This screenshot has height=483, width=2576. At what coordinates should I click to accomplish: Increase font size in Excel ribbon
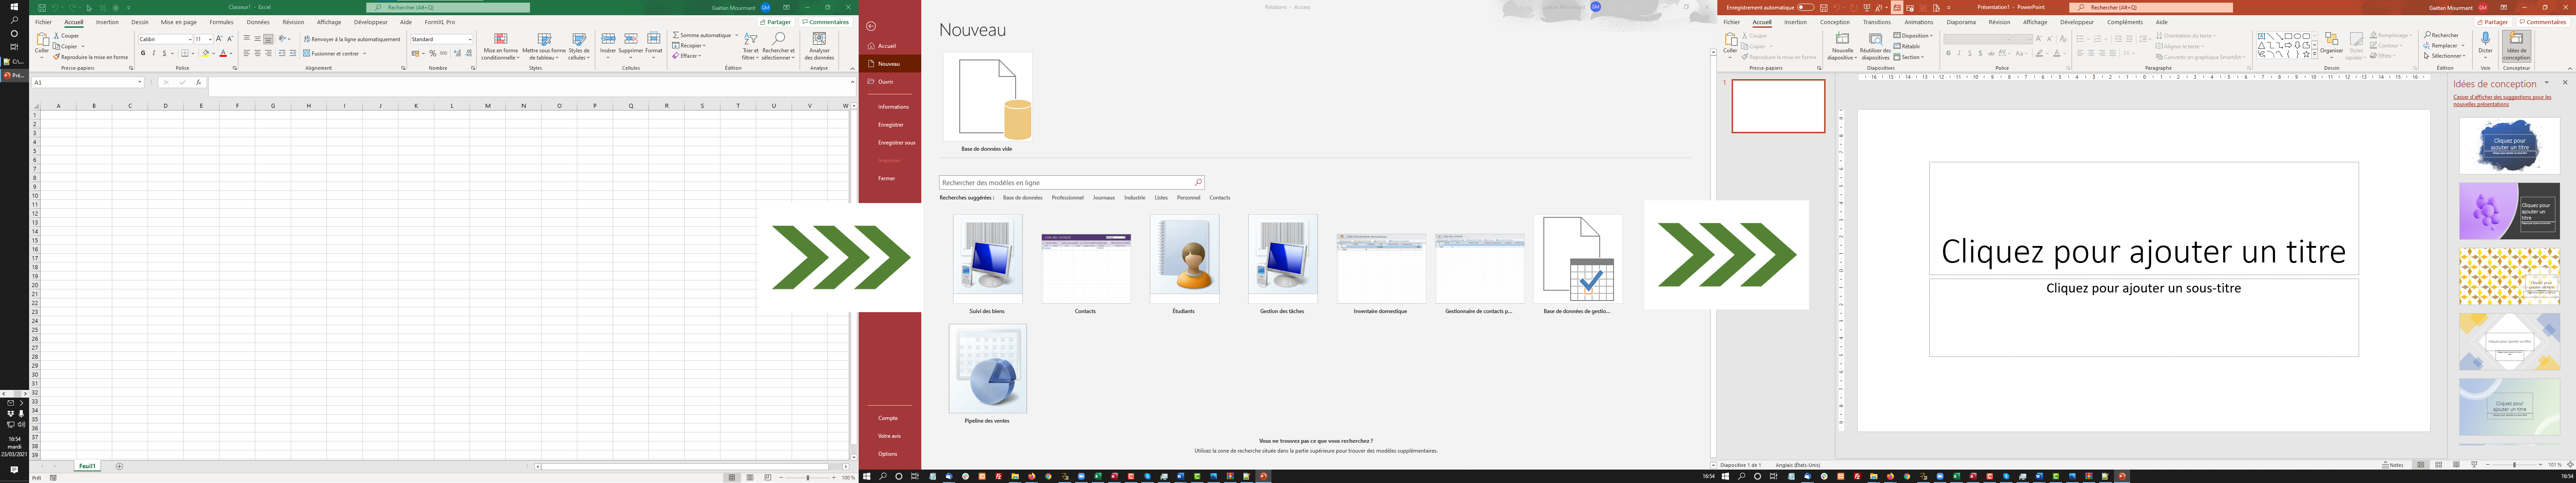click(219, 39)
